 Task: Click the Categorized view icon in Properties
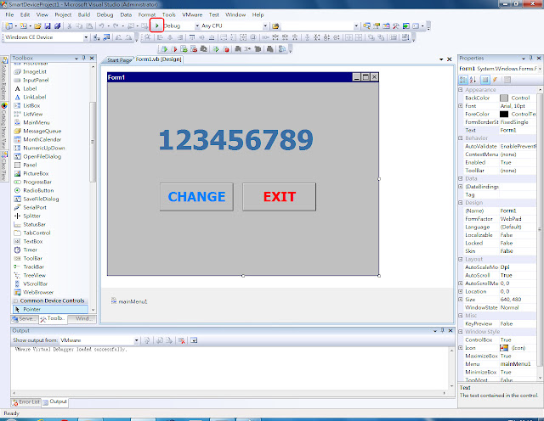tap(463, 80)
